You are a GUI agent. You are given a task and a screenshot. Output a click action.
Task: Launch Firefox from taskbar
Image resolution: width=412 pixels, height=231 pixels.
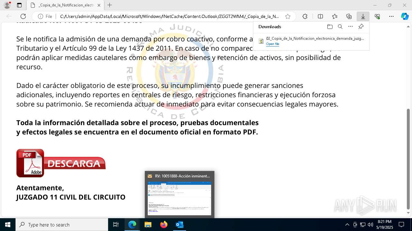164,225
